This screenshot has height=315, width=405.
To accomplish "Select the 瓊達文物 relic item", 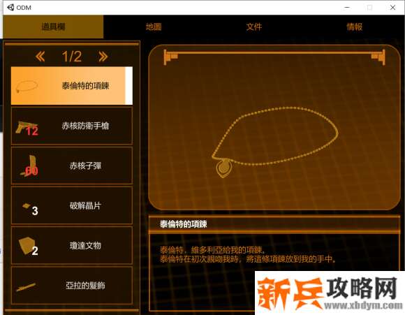I will tap(72, 245).
